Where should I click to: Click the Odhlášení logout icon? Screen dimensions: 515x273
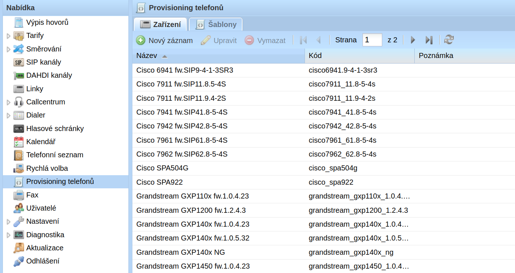click(19, 261)
